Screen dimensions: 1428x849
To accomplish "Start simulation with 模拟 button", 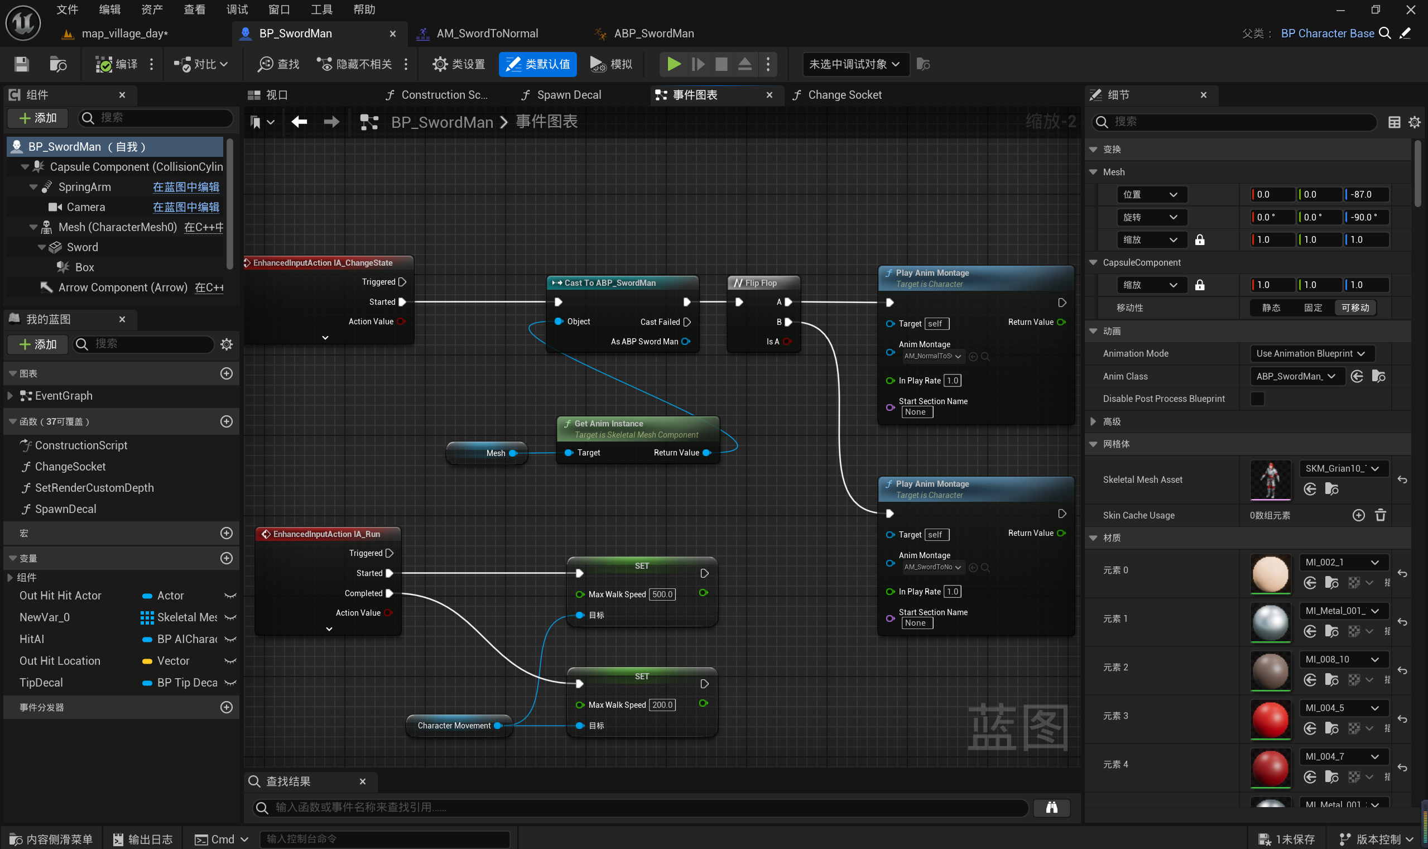I will 612,64.
